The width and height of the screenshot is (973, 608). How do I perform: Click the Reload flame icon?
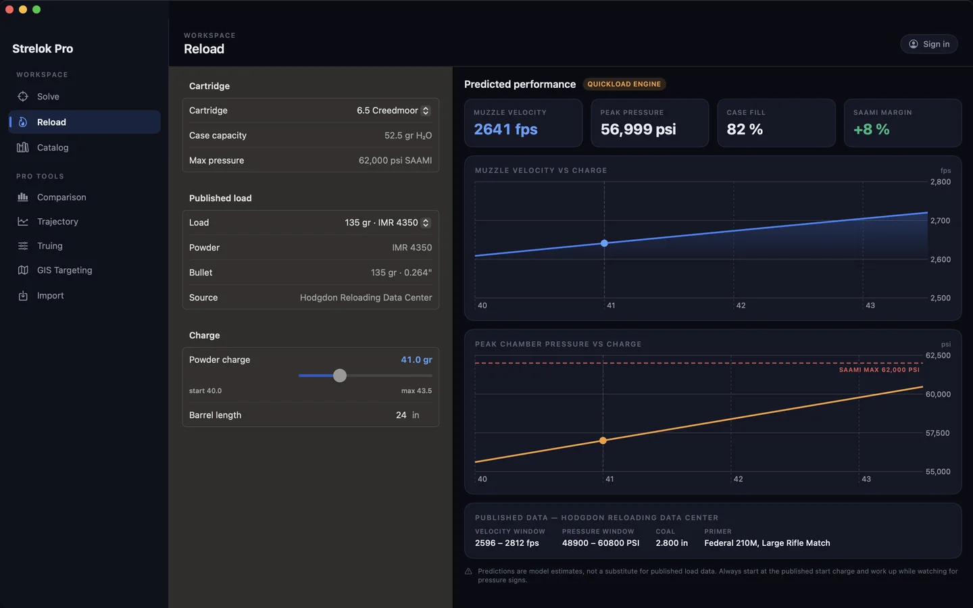(x=23, y=122)
